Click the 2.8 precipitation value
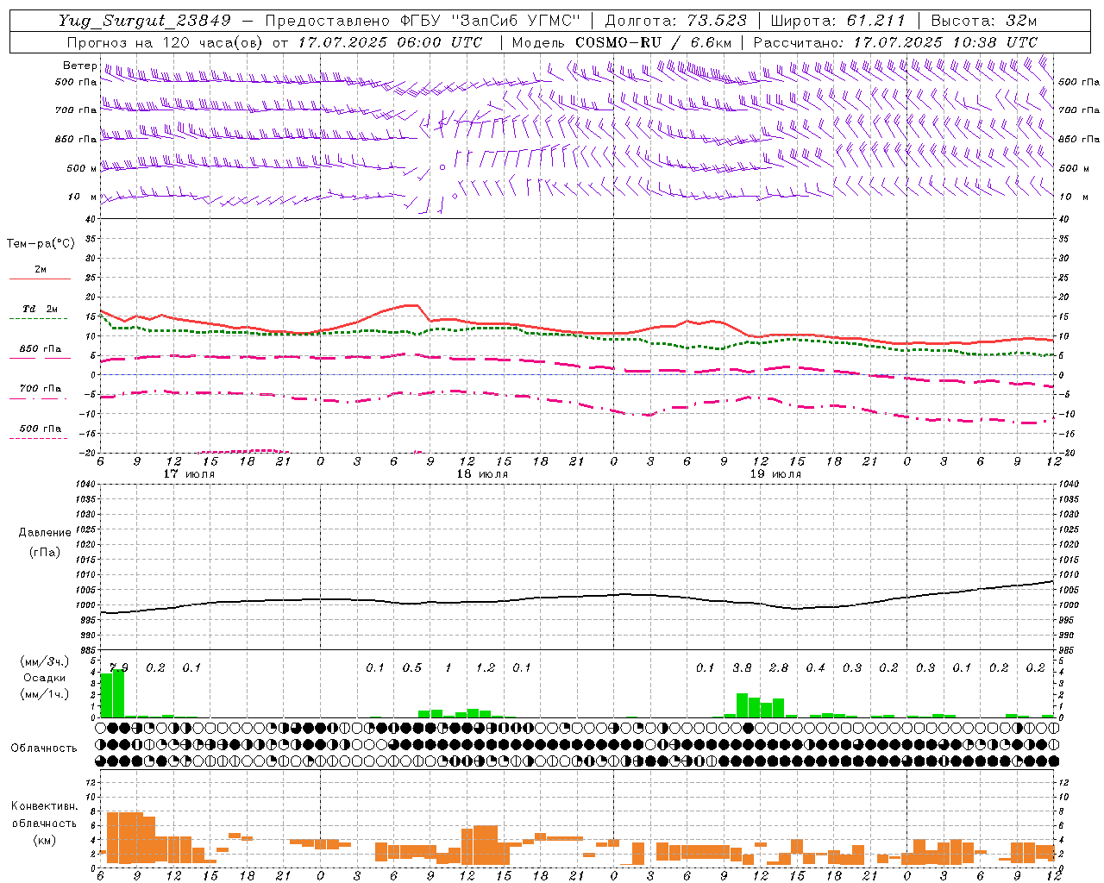This screenshot has height=883, width=1104. point(779,667)
